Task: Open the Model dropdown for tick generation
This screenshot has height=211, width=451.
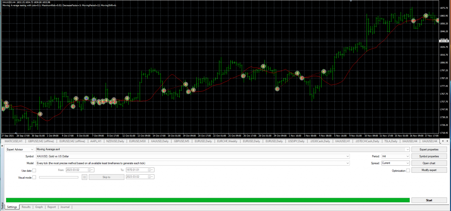Action: pos(348,163)
